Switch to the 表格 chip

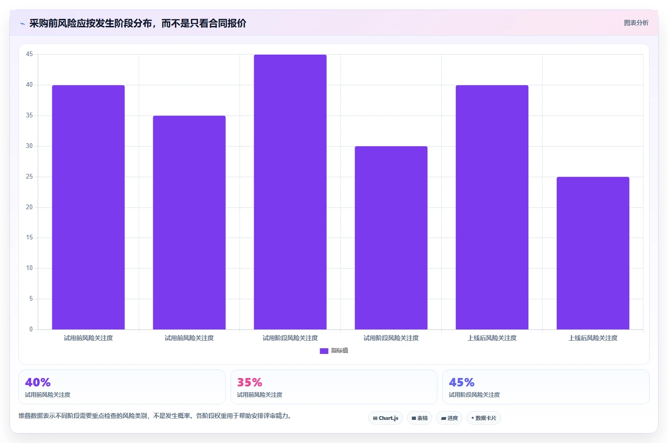click(x=420, y=418)
